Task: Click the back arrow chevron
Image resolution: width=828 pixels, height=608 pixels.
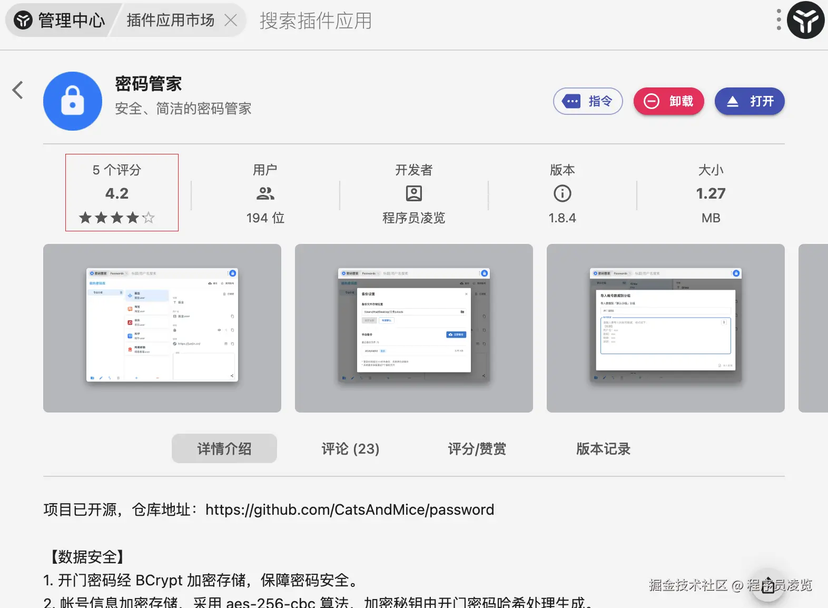Action: 18,90
